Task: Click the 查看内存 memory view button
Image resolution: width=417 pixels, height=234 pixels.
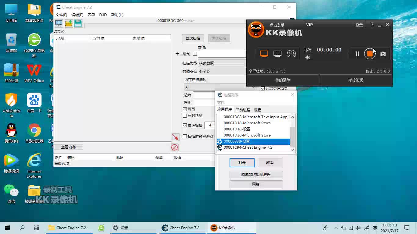Action: (x=68, y=147)
